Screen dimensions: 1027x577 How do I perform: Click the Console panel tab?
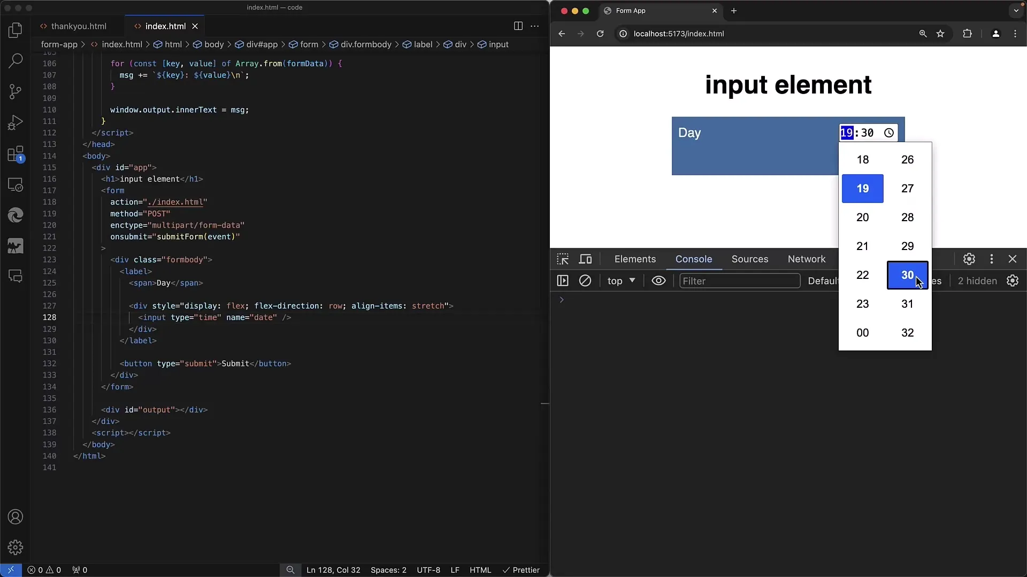point(693,259)
